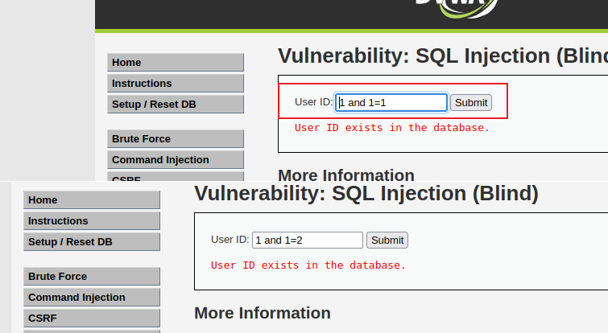Open Command Injection on the 1=2 page
The width and height of the screenshot is (608, 333).
pyautogui.click(x=92, y=298)
